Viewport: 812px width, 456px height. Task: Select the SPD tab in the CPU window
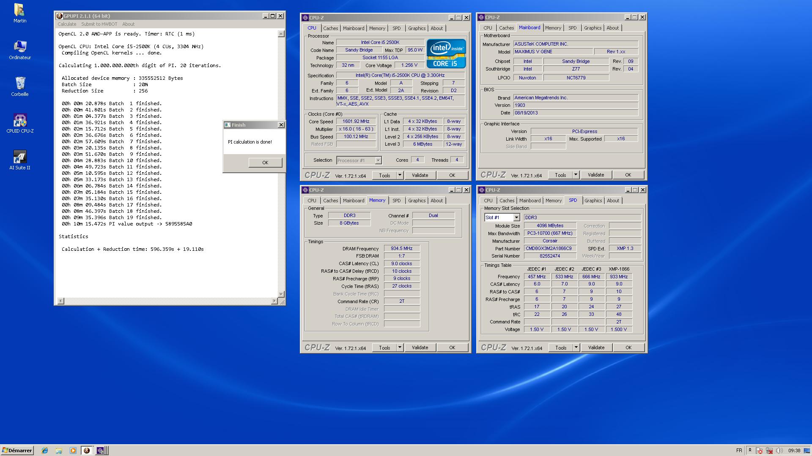coord(396,28)
